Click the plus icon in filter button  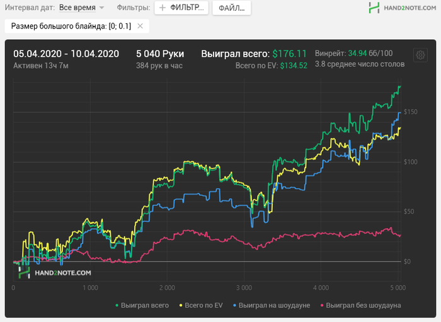pos(163,8)
